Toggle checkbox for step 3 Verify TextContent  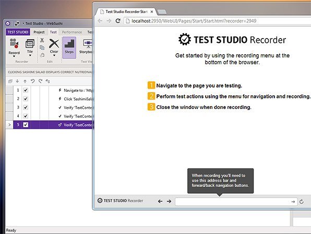pos(26,107)
